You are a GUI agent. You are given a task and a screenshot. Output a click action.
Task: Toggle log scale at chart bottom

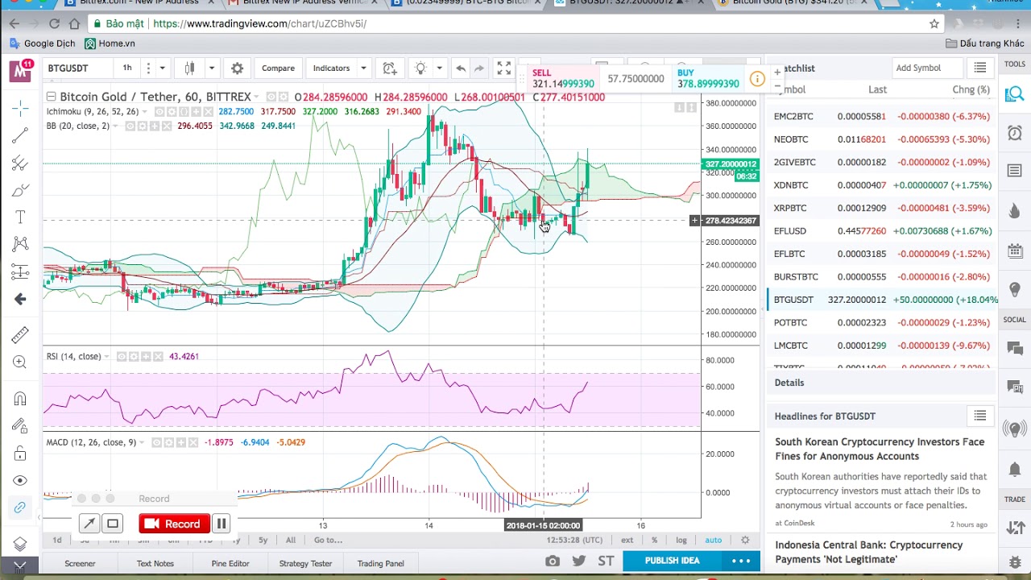click(681, 540)
